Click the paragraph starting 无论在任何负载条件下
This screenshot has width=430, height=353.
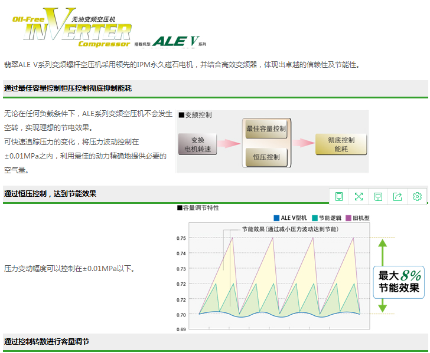click(x=88, y=142)
